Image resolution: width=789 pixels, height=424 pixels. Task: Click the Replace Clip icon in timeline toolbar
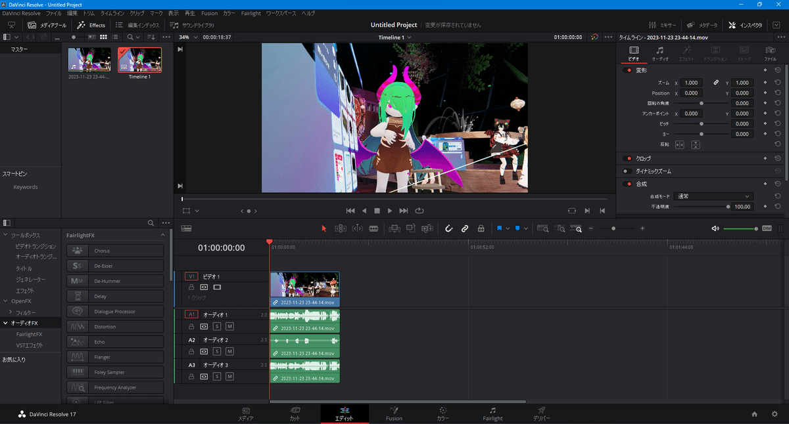(x=428, y=228)
